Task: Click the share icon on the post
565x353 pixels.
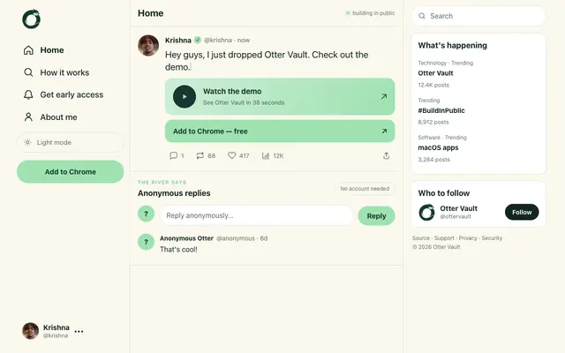Action: coord(387,155)
